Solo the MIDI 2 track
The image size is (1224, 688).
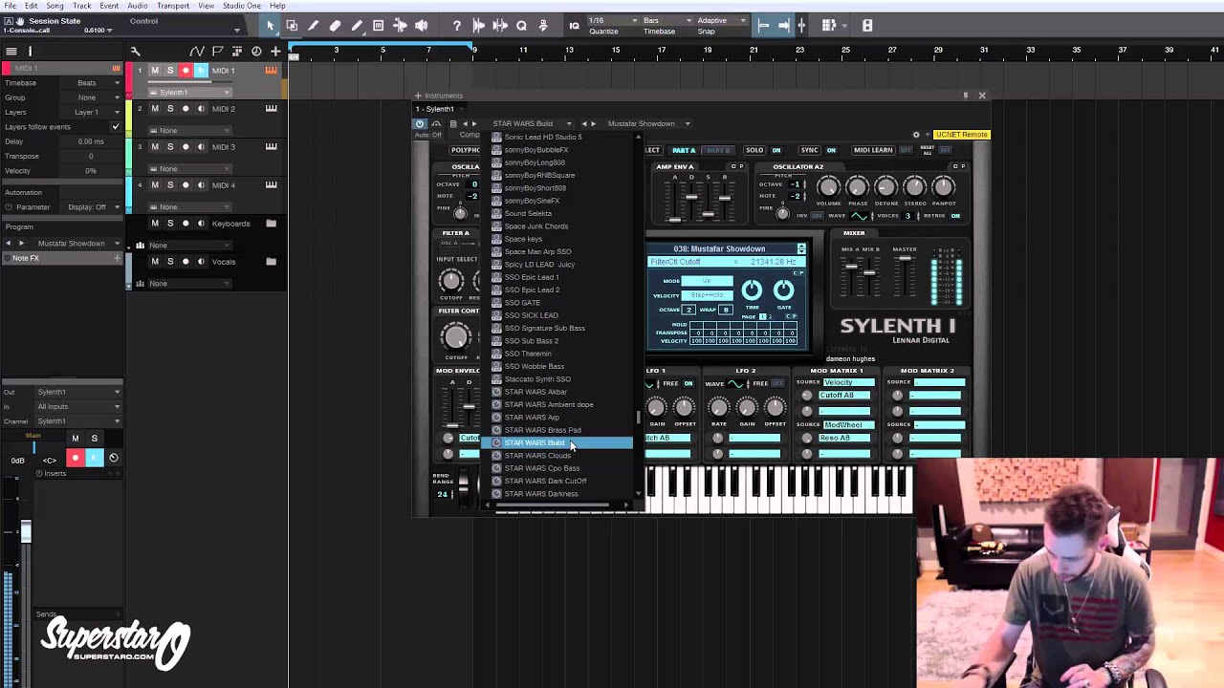click(x=170, y=108)
